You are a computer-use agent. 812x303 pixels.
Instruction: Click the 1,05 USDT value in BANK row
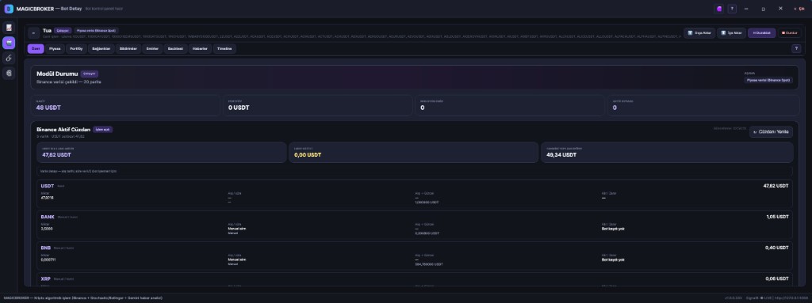pos(777,217)
